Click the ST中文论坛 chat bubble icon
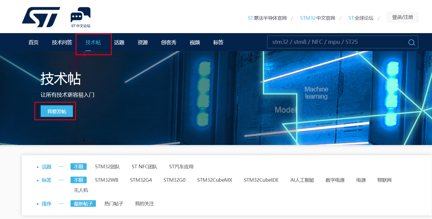The height and width of the screenshot is (219, 432). pyautogui.click(x=80, y=15)
